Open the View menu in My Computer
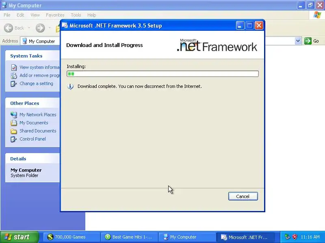The width and height of the screenshot is (325, 243). (35, 15)
